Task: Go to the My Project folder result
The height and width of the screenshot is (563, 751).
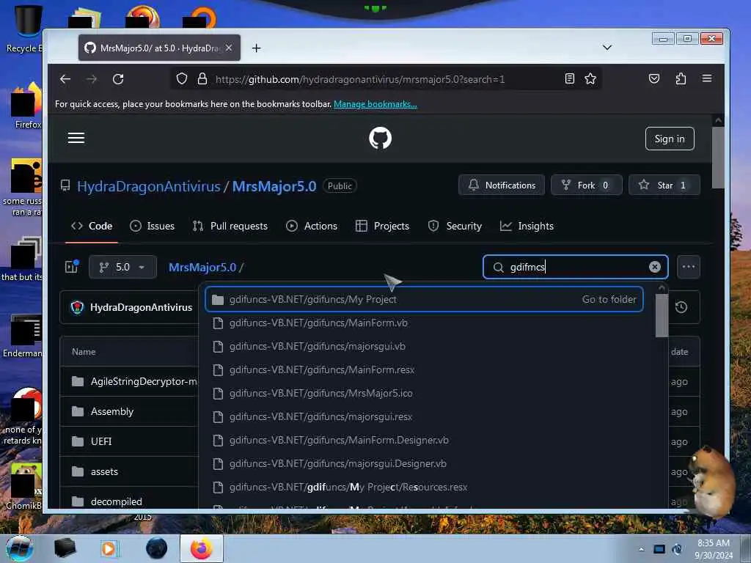Action: pyautogui.click(x=424, y=300)
